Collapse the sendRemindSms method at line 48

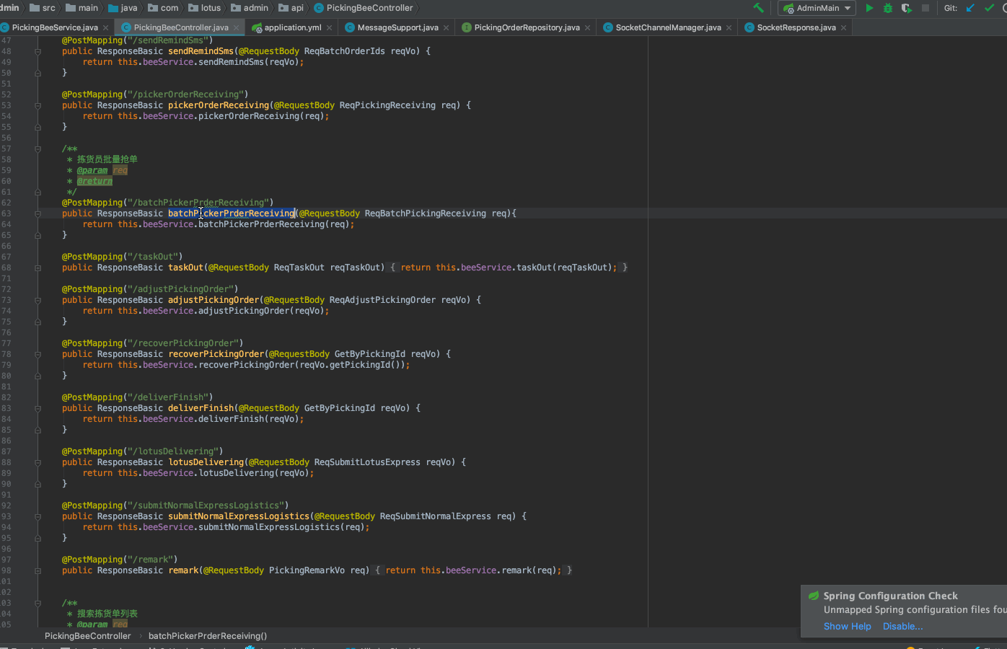point(38,51)
